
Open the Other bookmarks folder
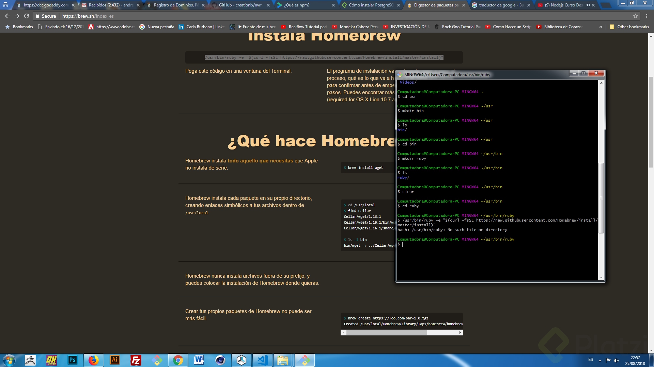[629, 27]
